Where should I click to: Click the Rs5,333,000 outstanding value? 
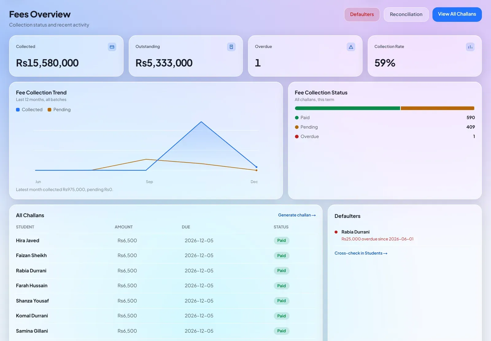pyautogui.click(x=164, y=63)
